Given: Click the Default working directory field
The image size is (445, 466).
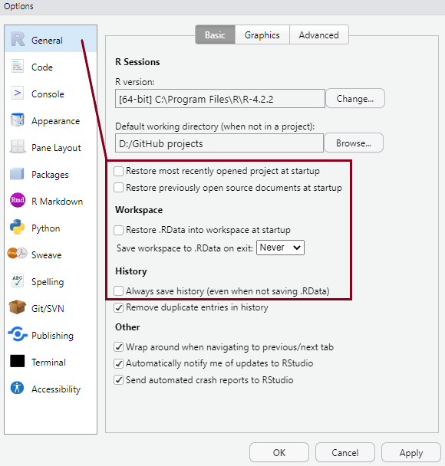Looking at the screenshot, I should [219, 143].
